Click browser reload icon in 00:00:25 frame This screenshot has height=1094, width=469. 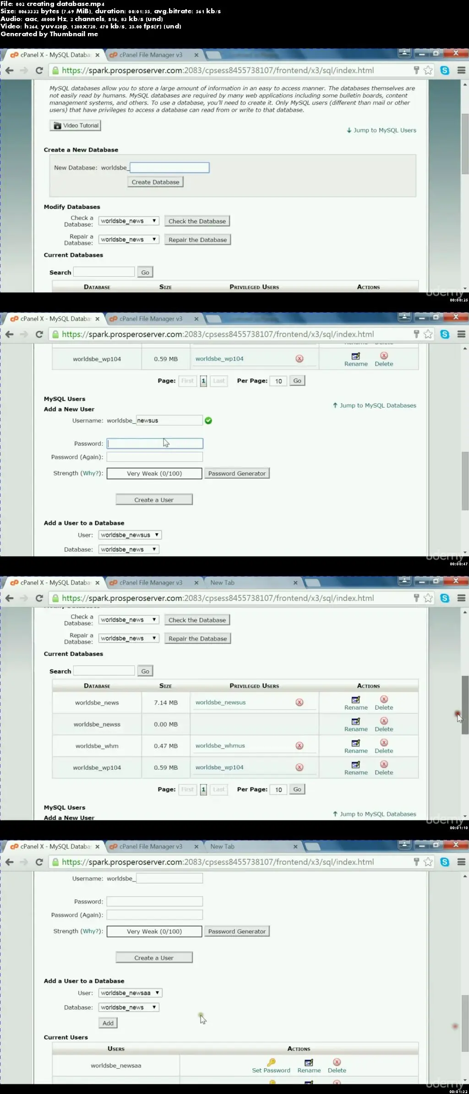39,71
